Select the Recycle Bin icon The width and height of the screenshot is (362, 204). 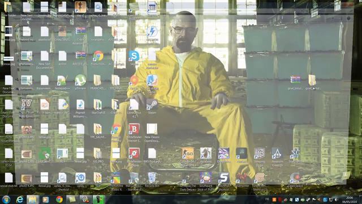tap(152, 178)
